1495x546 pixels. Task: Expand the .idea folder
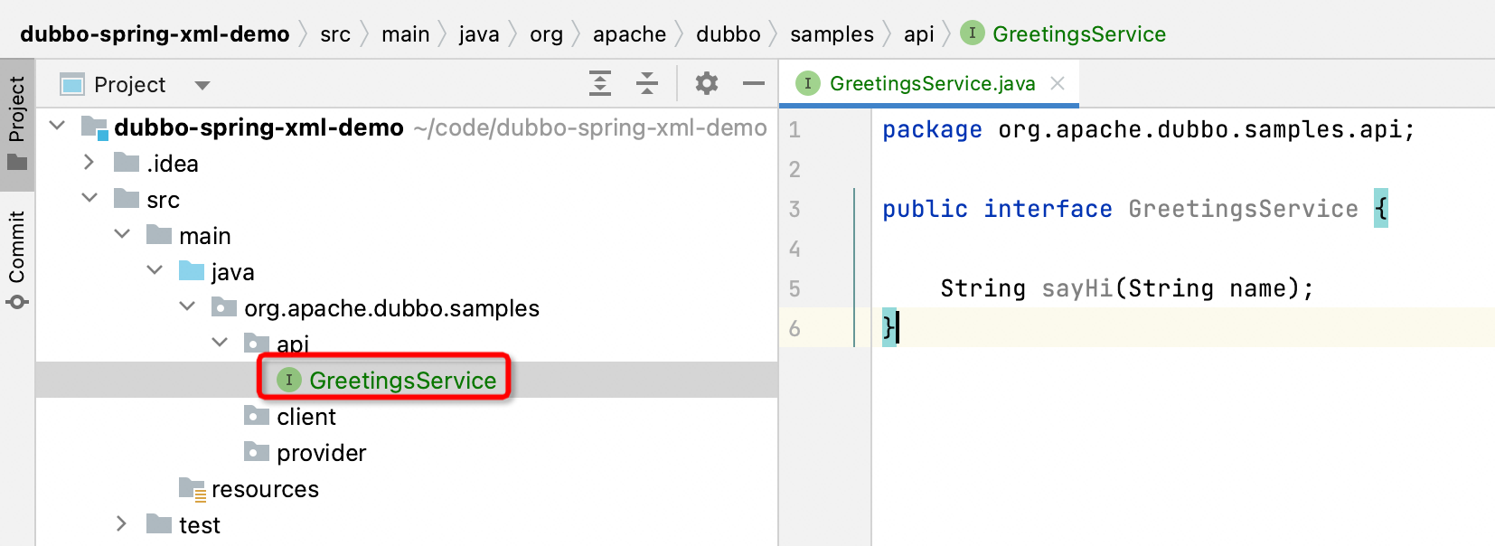[x=89, y=163]
